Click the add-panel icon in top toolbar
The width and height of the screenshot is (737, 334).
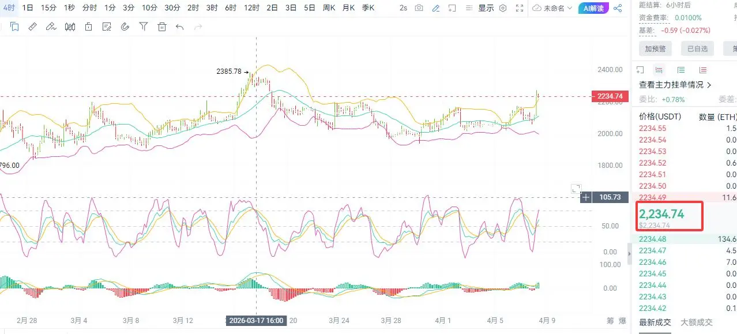(453, 8)
